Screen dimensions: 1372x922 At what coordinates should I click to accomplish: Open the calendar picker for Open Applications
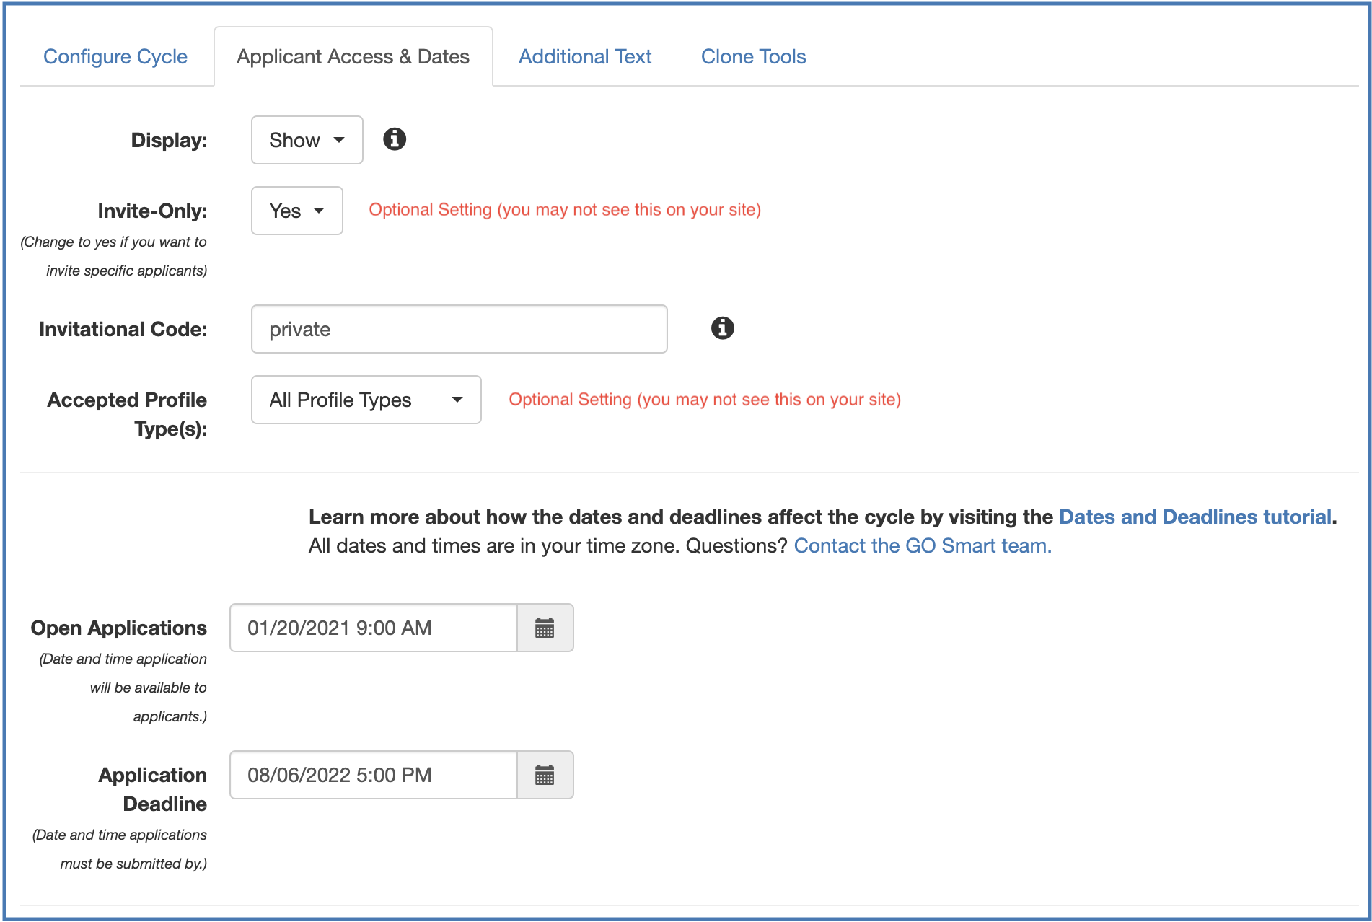(545, 628)
